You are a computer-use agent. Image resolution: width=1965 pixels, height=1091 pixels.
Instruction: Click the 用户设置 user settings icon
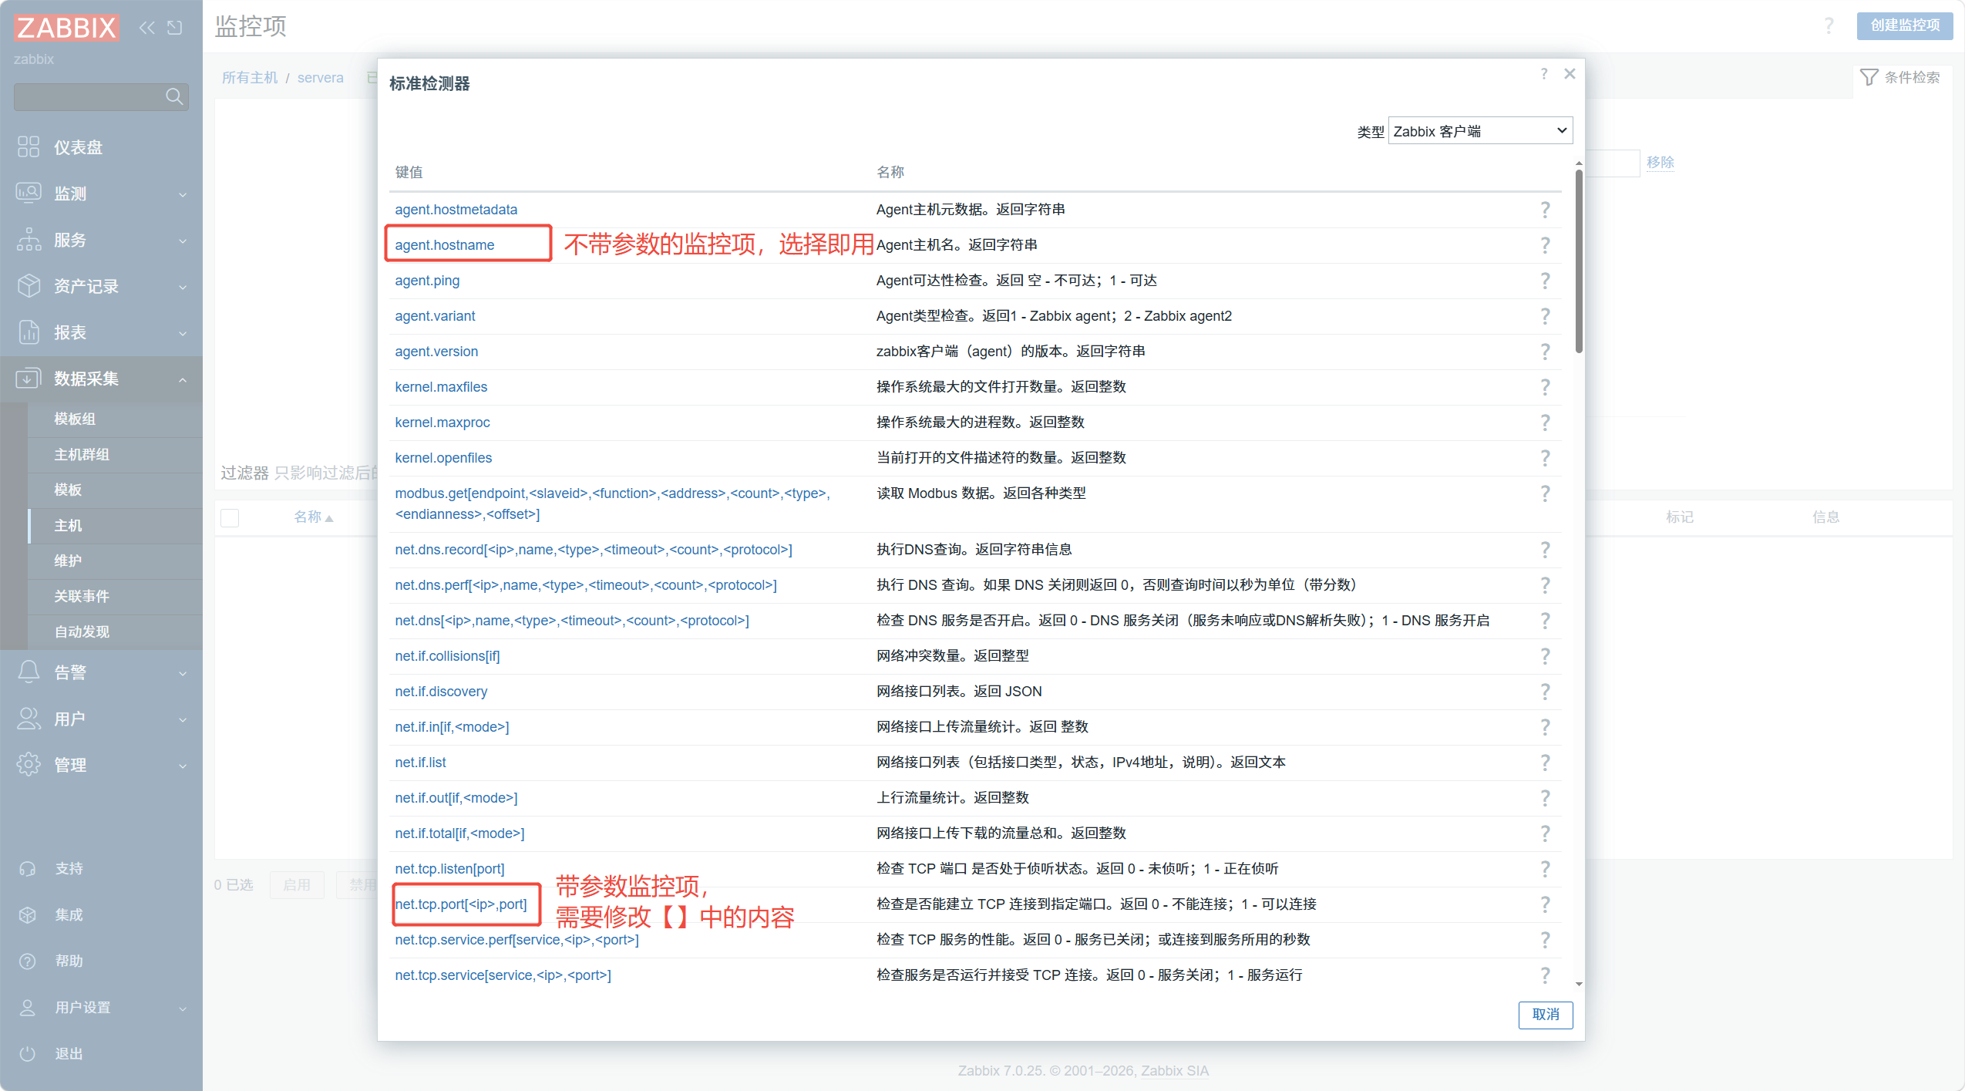tap(28, 1008)
